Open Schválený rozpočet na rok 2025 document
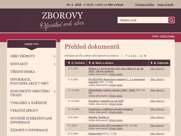Image resolution: width=181 pixels, height=136 pixels. tap(106, 101)
